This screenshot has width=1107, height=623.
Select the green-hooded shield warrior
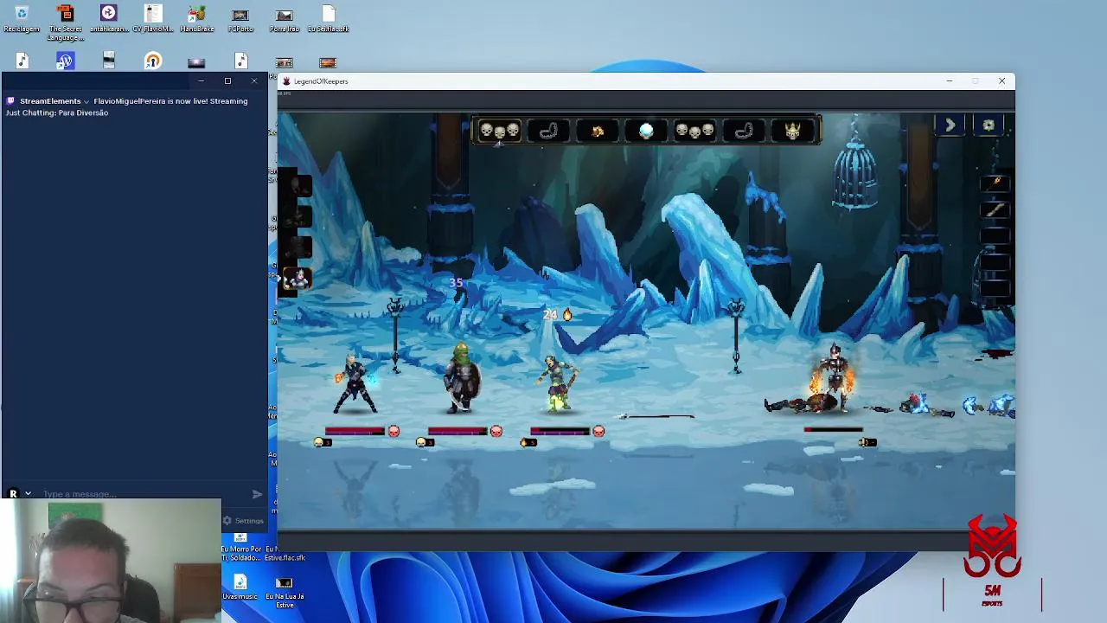pos(461,377)
